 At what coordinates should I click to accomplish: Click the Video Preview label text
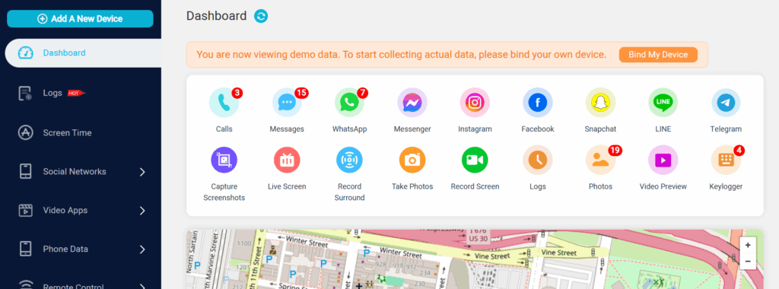point(663,186)
